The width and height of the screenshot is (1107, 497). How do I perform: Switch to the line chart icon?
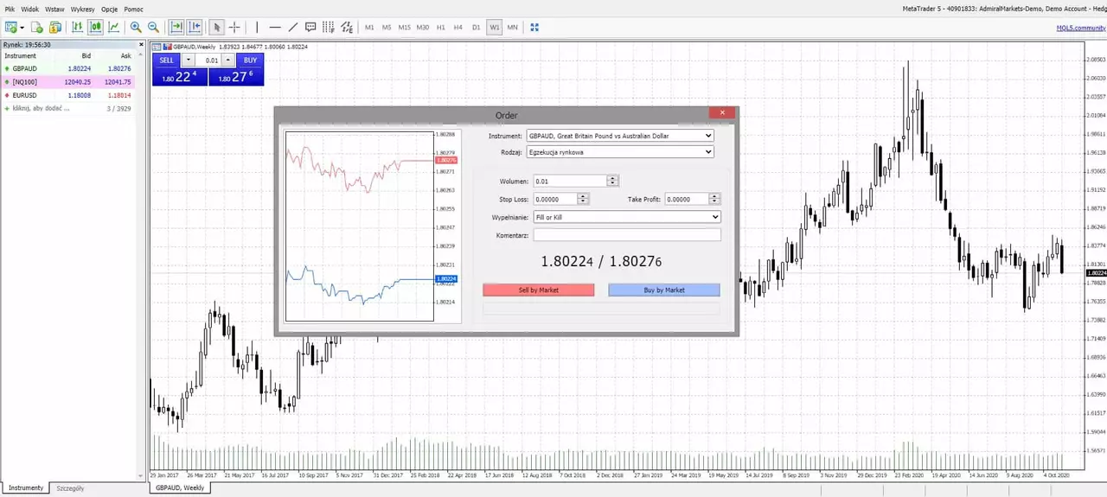coord(113,27)
